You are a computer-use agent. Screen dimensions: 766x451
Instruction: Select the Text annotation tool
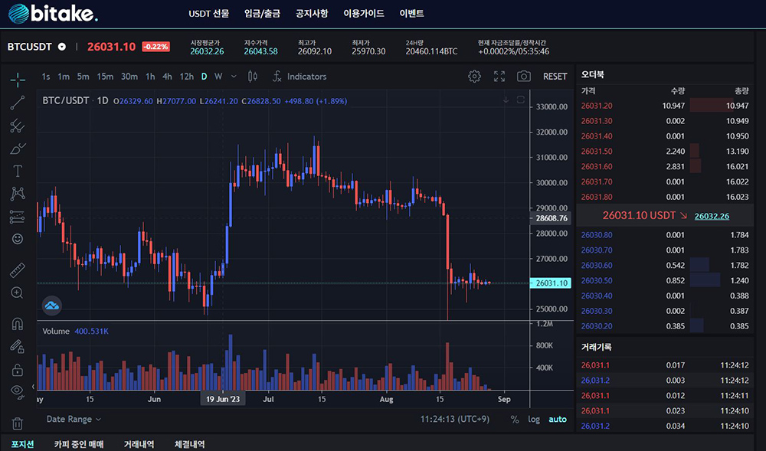(x=17, y=171)
